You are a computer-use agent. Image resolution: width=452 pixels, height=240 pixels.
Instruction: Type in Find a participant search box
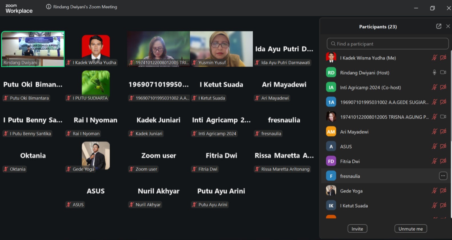[387, 44]
